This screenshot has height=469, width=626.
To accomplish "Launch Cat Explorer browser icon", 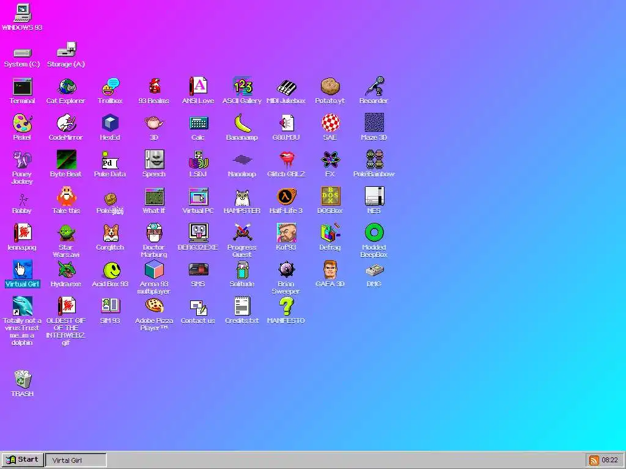I will pos(66,87).
